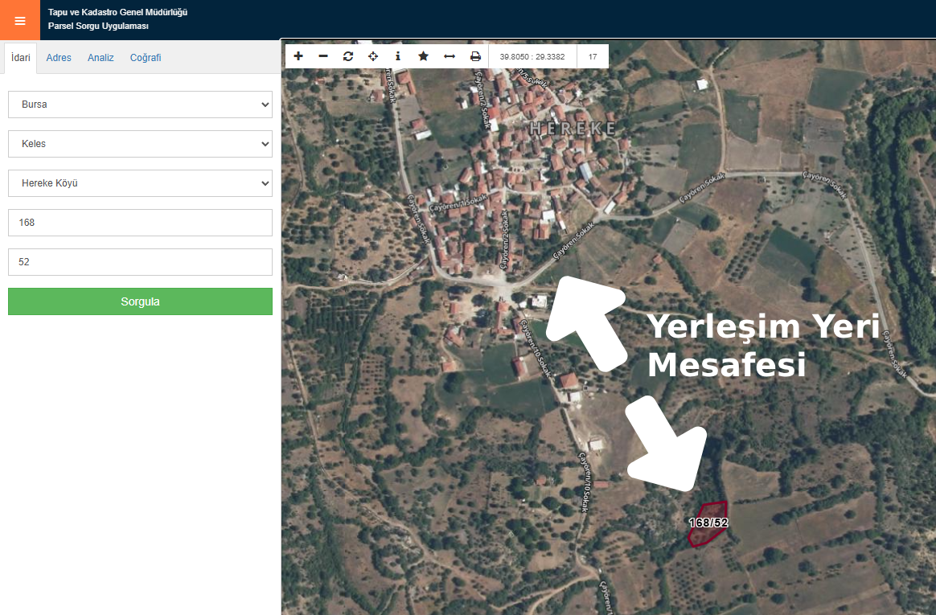Click the green Sorgula button
Image resolution: width=936 pixels, height=615 pixels.
point(140,301)
